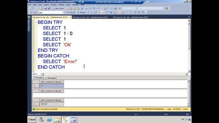This screenshot has height=123, width=219.
Task: Open PowerShell from the taskbar
Action: point(49,120)
